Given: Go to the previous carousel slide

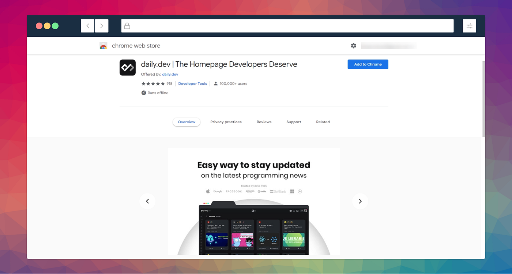Looking at the screenshot, I should 147,201.
